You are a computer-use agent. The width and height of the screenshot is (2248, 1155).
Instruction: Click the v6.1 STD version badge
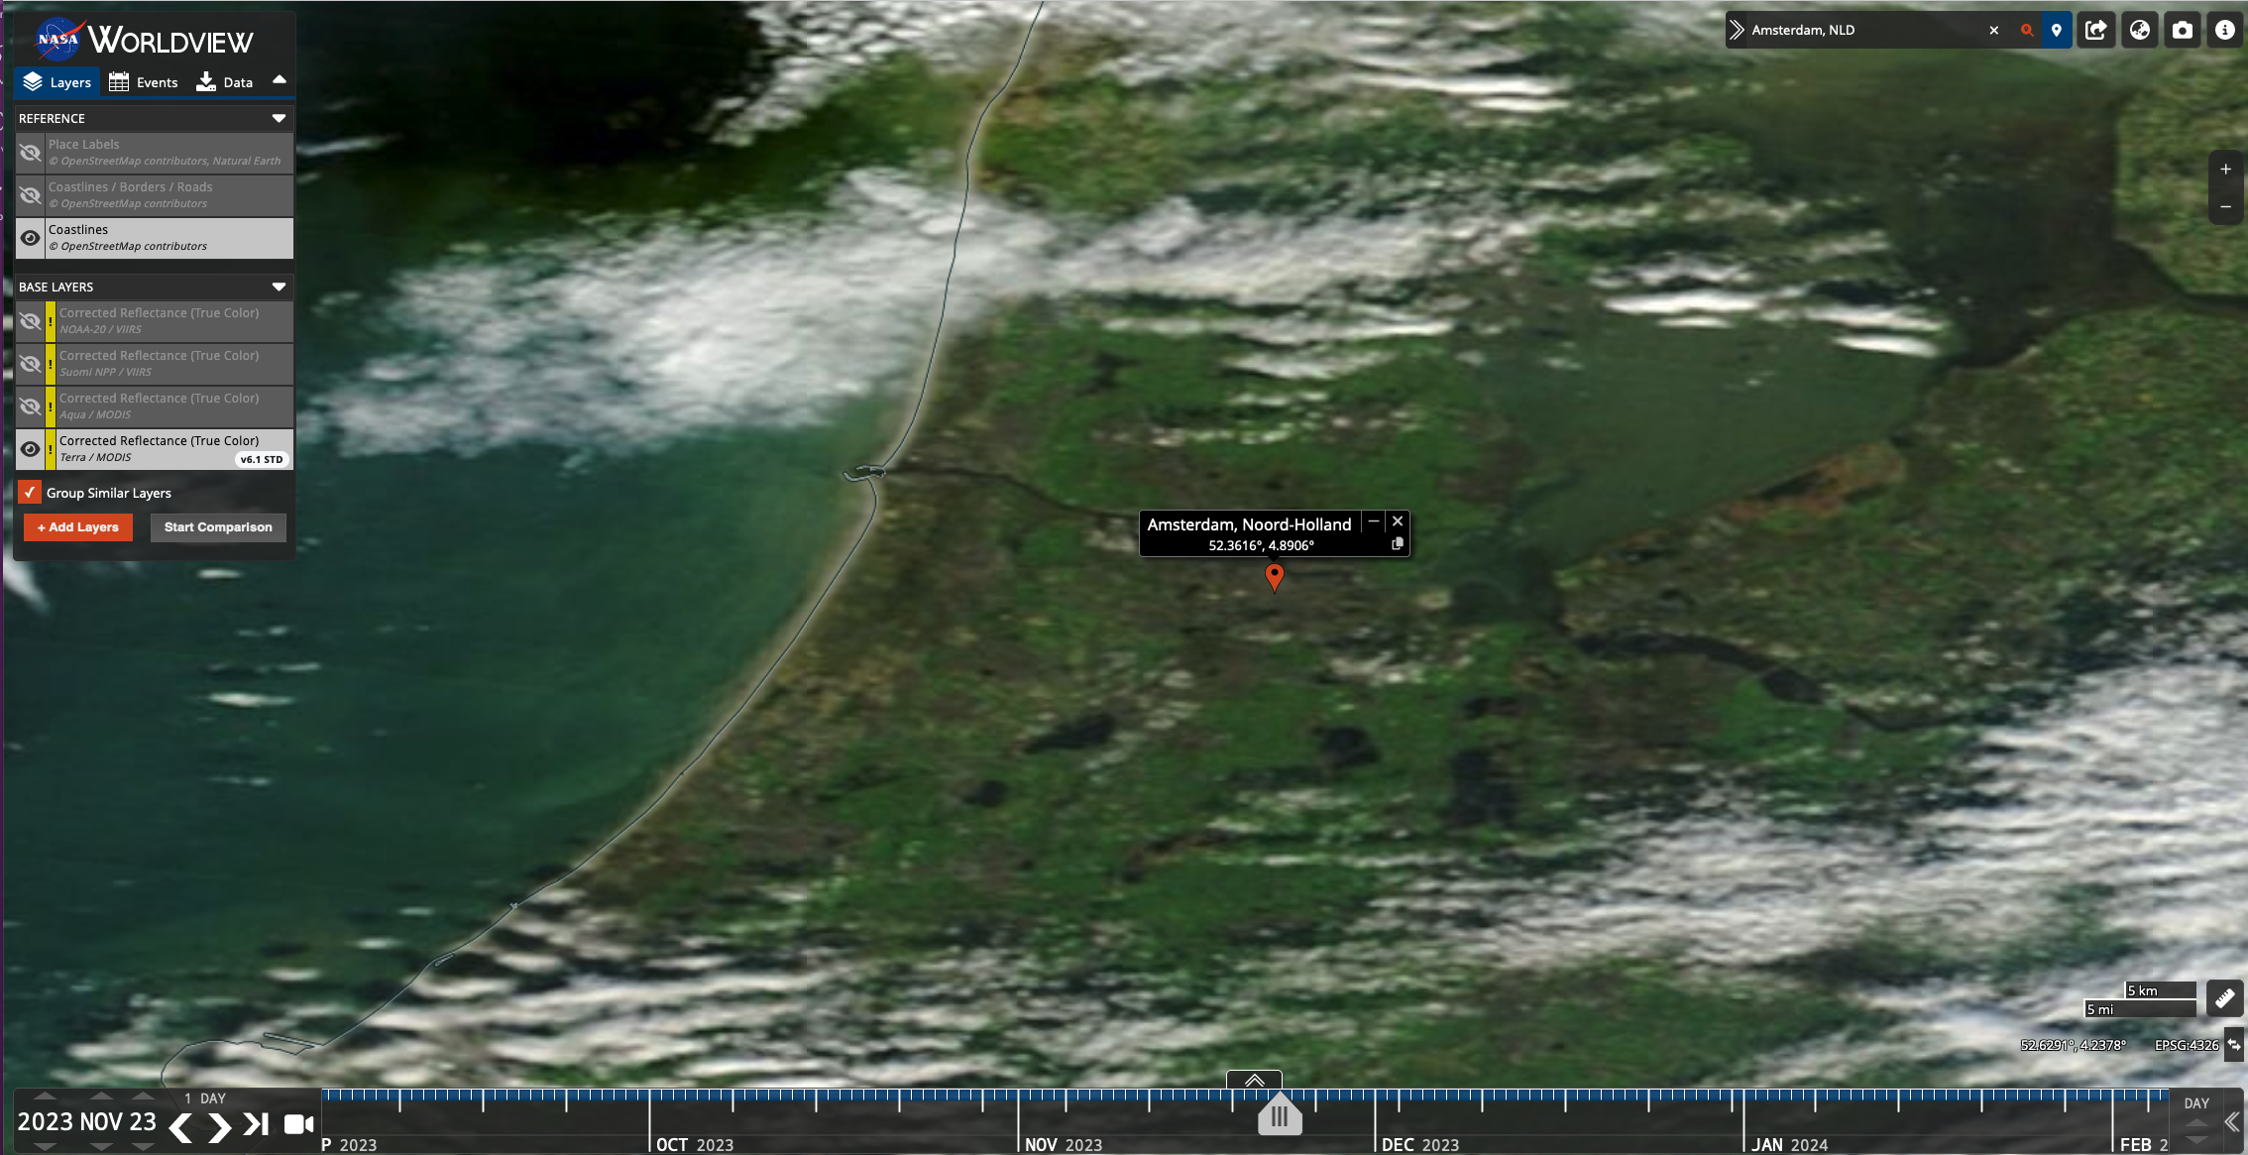tap(262, 459)
